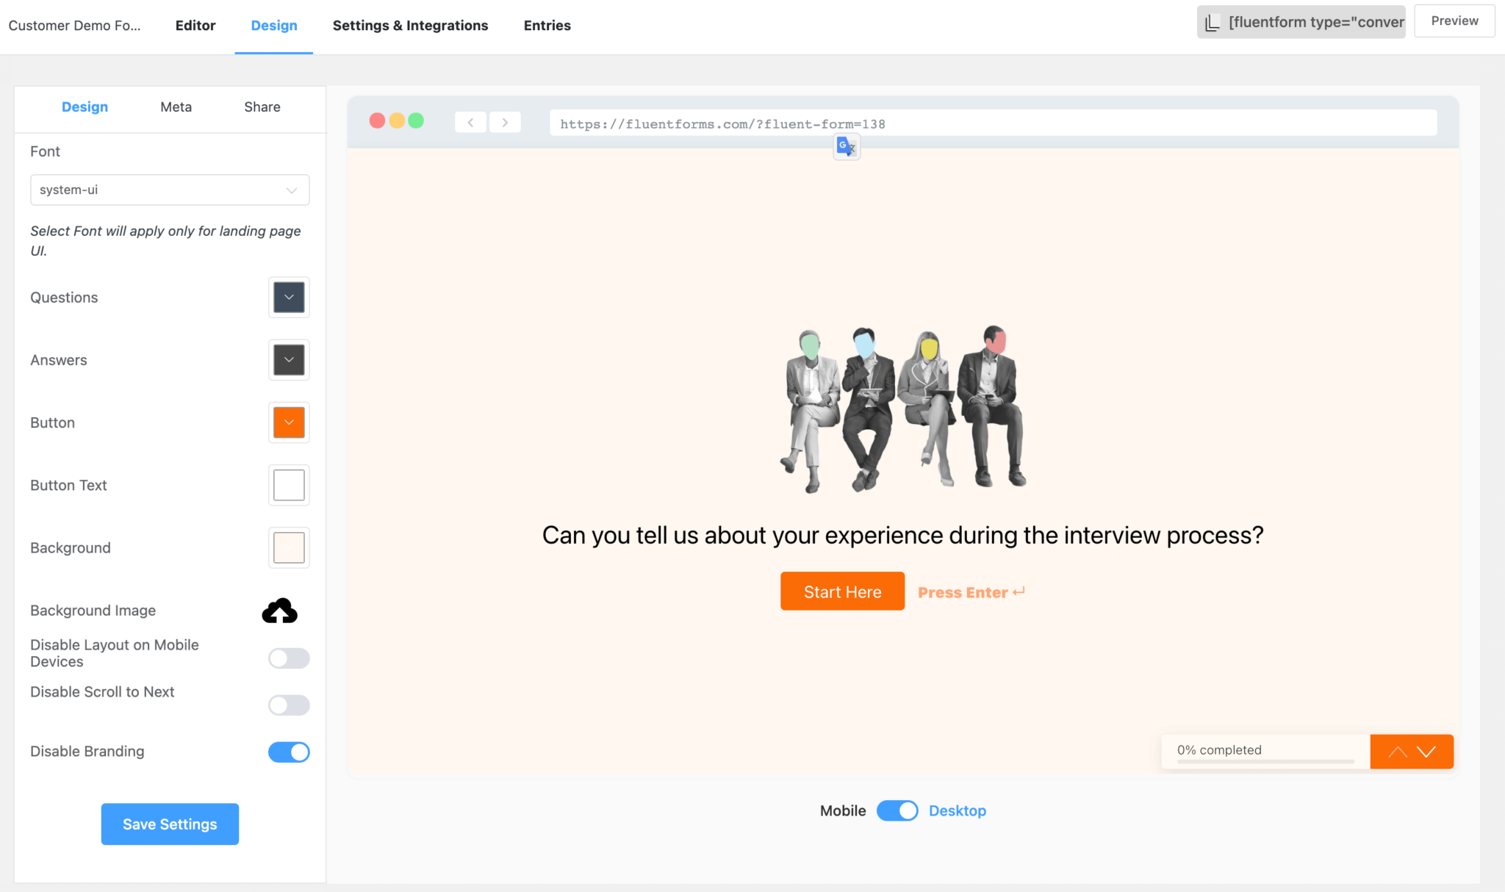Enable Disable Layout on Mobile Devices
Image resolution: width=1505 pixels, height=892 pixels.
[289, 658]
